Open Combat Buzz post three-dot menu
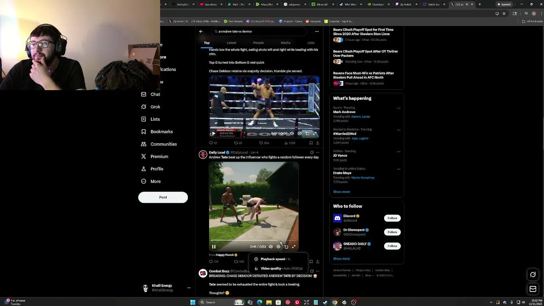Image resolution: width=544 pixels, height=306 pixels. (317, 271)
